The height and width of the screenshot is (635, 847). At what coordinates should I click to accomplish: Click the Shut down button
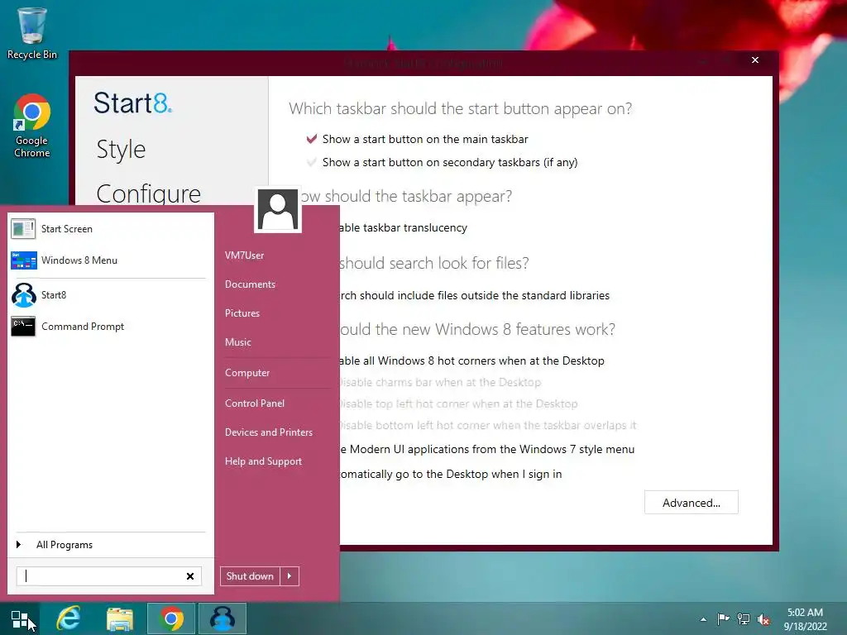(x=250, y=576)
